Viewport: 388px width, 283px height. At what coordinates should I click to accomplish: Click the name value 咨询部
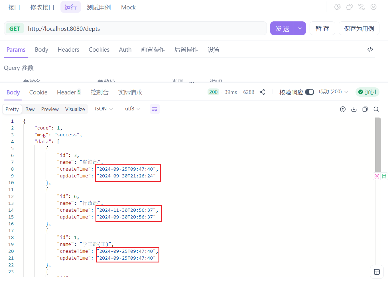[x=90, y=162]
